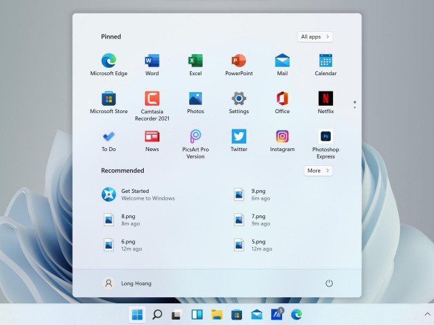Launch Camtasia Recorder 2021
Viewport: 434px width, 325px height.
click(x=152, y=106)
